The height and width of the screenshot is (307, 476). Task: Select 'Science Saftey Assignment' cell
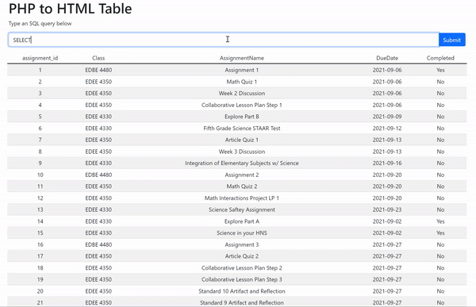tap(242, 209)
